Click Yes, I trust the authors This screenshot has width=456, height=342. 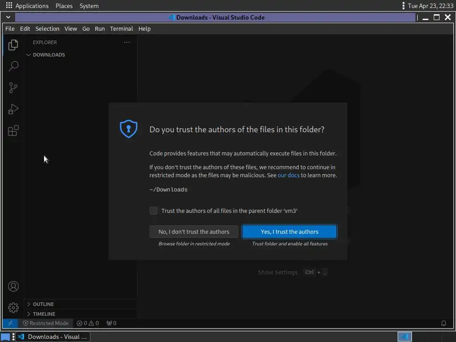click(x=289, y=232)
